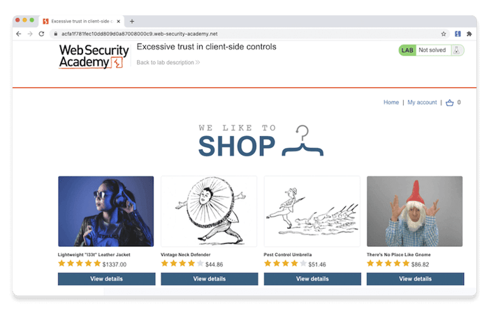Click the blue extension icon beside star
The height and width of the screenshot is (316, 489).
tap(458, 34)
